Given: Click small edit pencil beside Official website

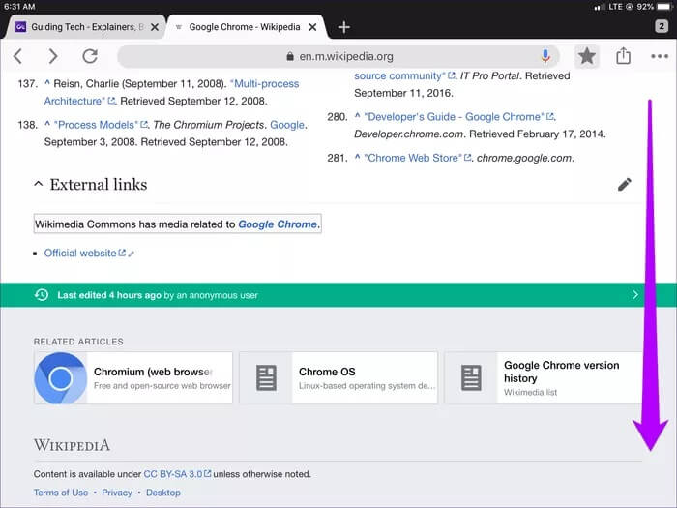Looking at the screenshot, I should 131,254.
